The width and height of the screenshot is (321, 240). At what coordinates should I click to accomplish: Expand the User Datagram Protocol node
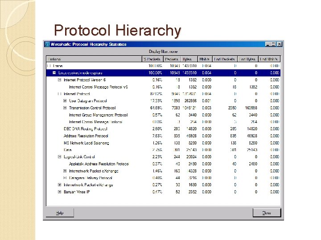pyautogui.click(x=65, y=101)
